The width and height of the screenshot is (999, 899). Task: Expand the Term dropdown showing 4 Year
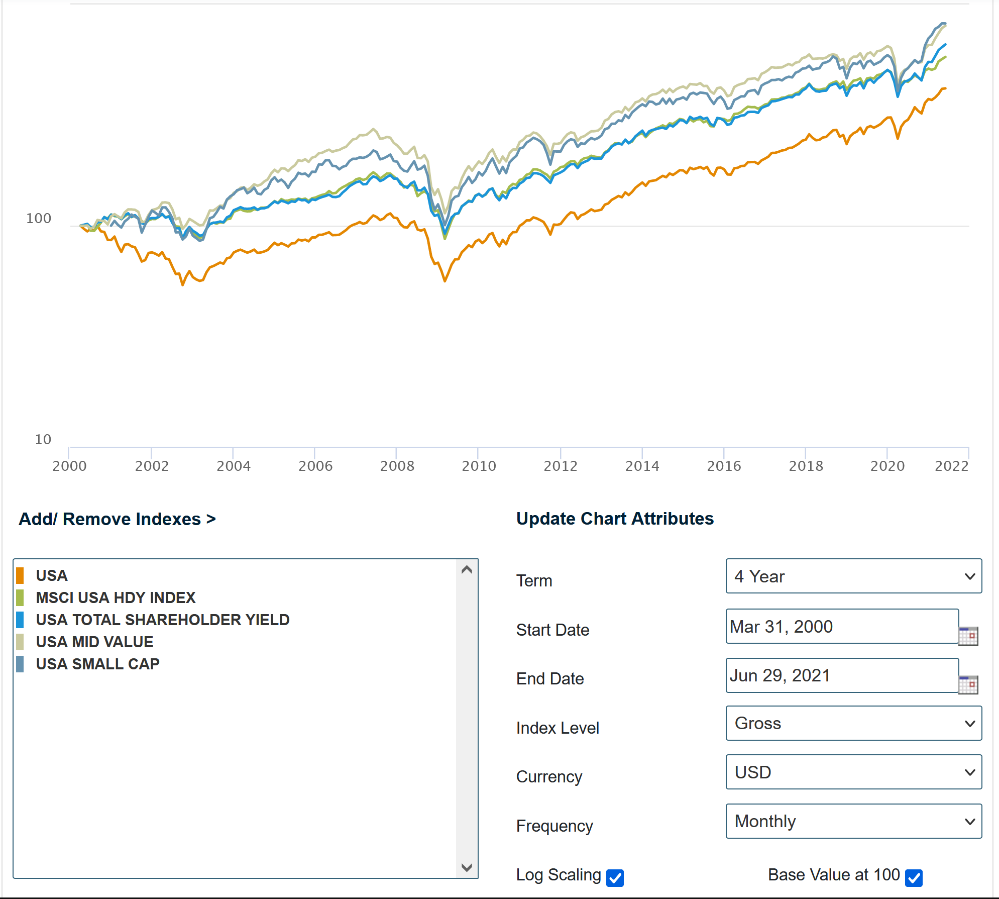[853, 576]
